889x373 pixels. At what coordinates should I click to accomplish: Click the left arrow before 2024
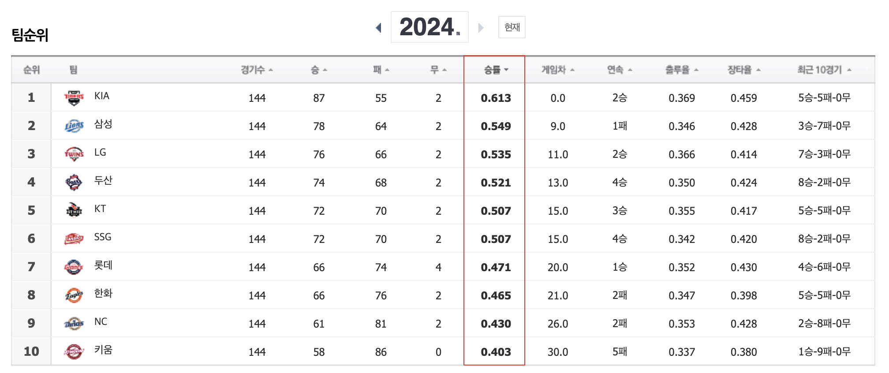pos(378,27)
